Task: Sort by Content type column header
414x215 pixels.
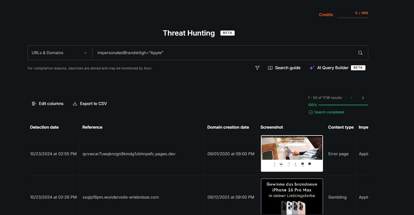Action: tap(341, 127)
